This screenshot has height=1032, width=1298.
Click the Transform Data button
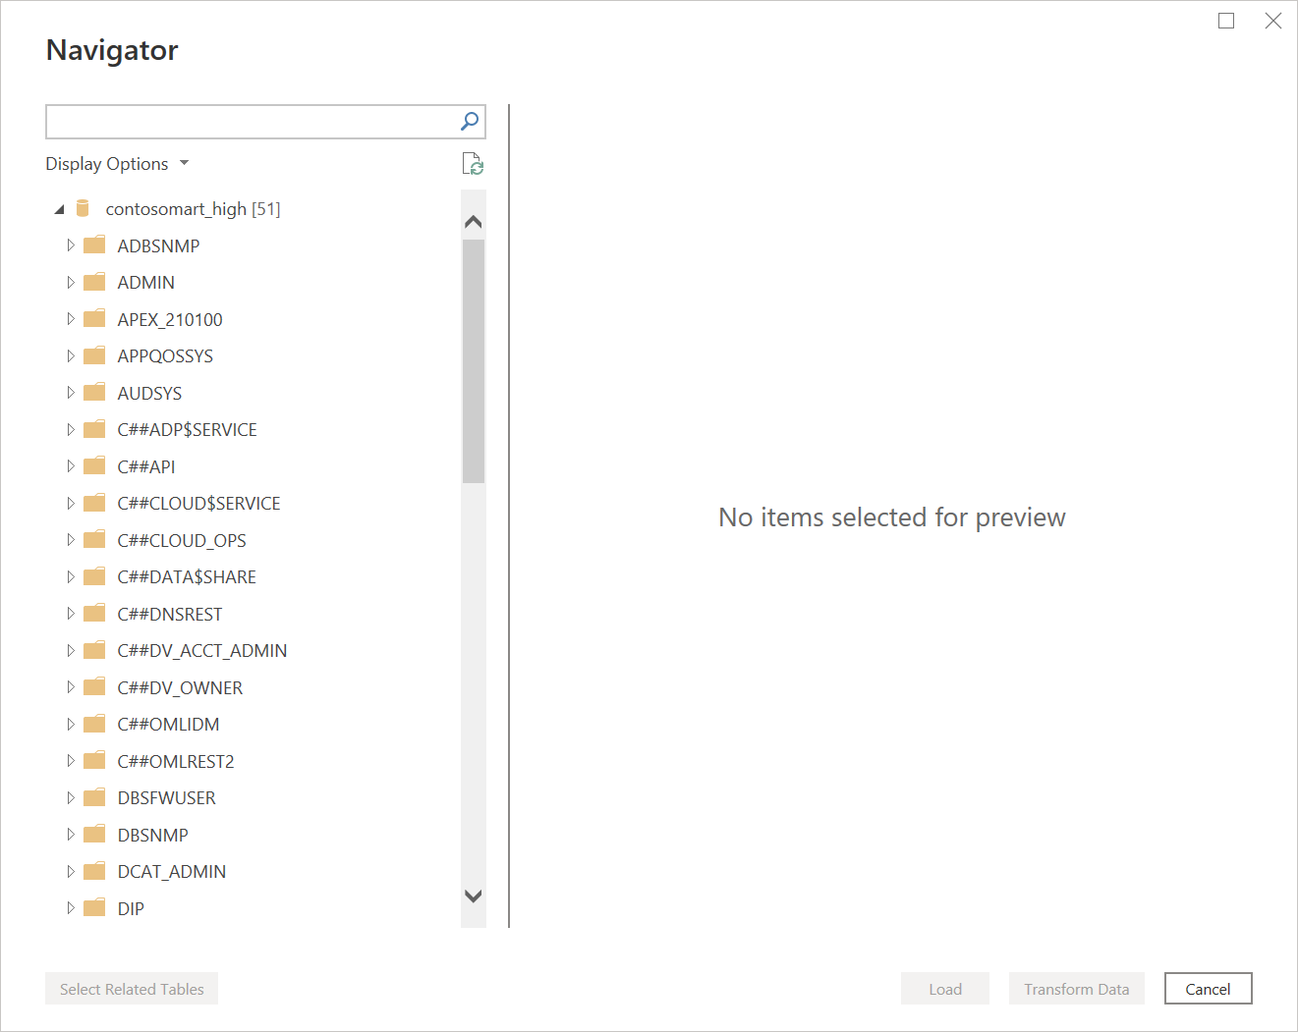(1076, 988)
